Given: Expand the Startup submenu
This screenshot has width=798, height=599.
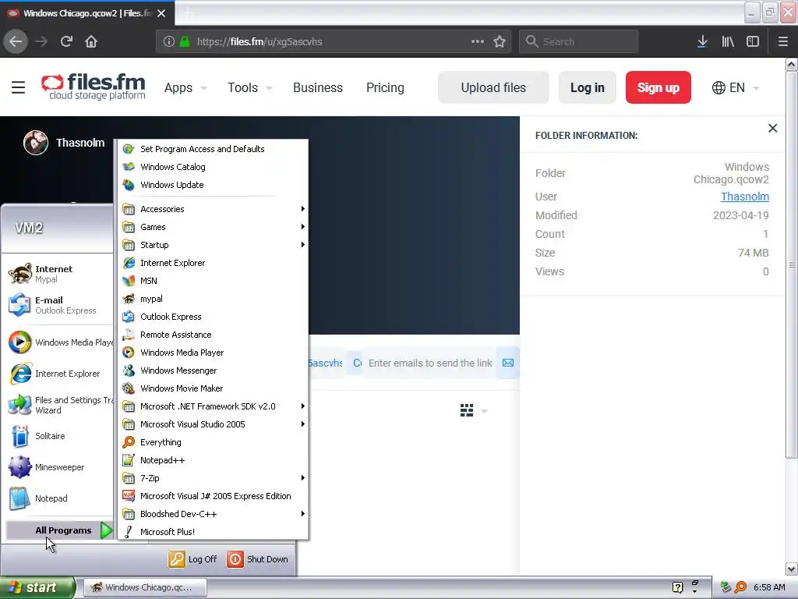Looking at the screenshot, I should tap(214, 244).
